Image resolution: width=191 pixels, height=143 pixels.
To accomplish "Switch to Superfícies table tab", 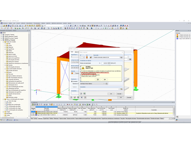I will (46, 118).
